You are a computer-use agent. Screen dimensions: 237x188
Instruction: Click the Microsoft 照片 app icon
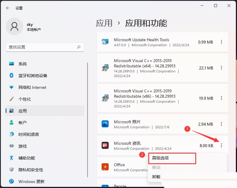click(x=105, y=124)
